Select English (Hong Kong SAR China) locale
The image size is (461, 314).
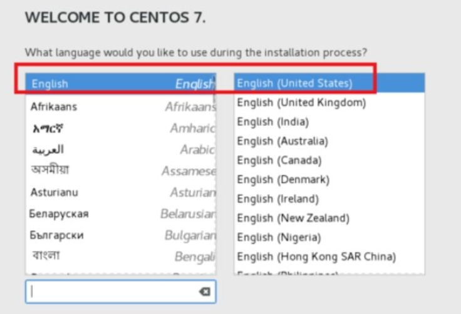click(x=316, y=256)
